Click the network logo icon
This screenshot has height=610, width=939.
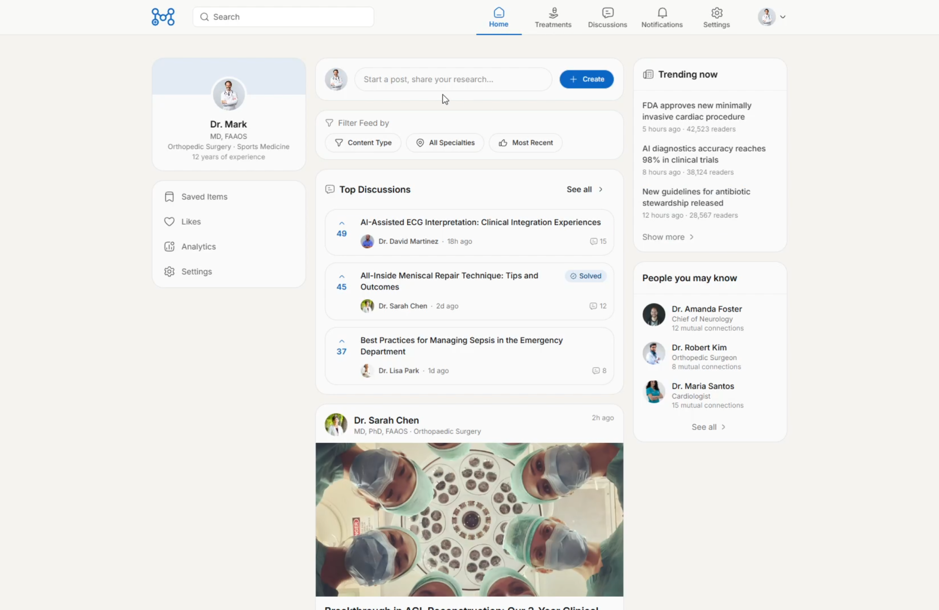[163, 17]
